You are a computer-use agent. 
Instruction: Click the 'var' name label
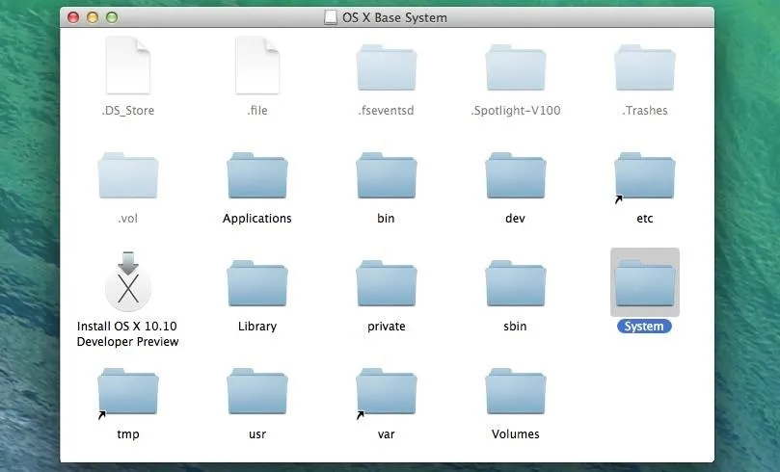[x=387, y=434]
